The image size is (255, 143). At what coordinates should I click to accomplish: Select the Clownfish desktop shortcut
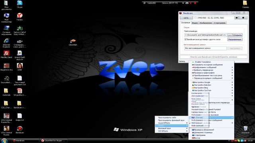73,41
